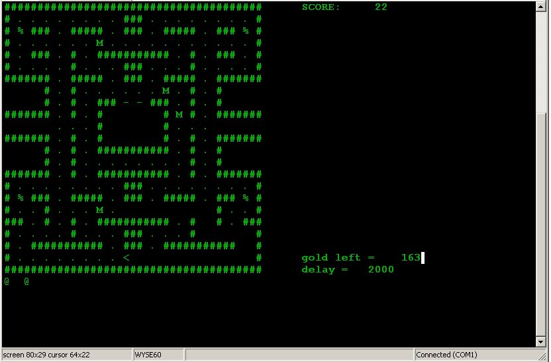Click the 'M' monster in the second maze row
The height and width of the screenshot is (362, 551).
pos(99,43)
